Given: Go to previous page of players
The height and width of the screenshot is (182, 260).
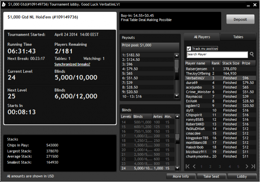Looking at the screenshot, I should (194, 166).
